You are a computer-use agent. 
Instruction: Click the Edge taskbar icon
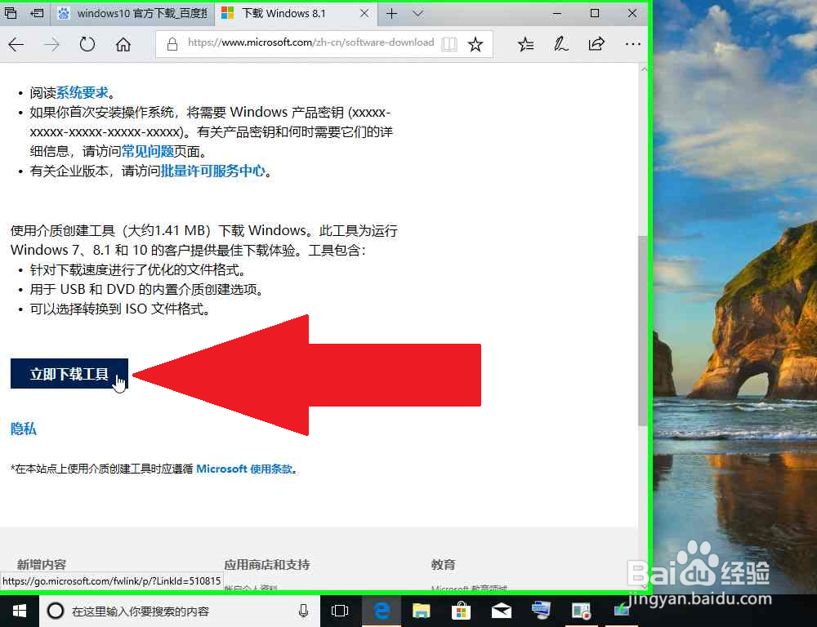[382, 611]
